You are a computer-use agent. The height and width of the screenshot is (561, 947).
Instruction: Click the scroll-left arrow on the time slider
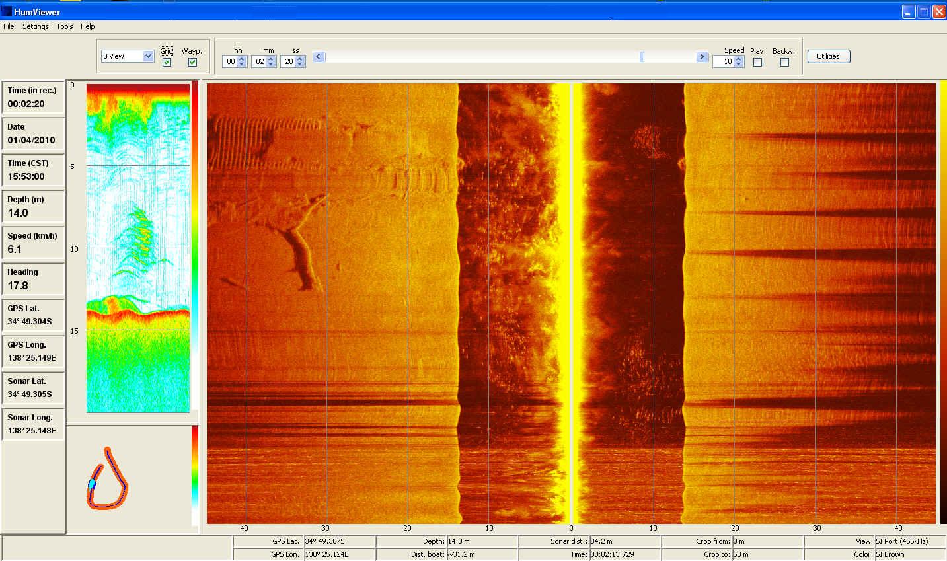[319, 57]
